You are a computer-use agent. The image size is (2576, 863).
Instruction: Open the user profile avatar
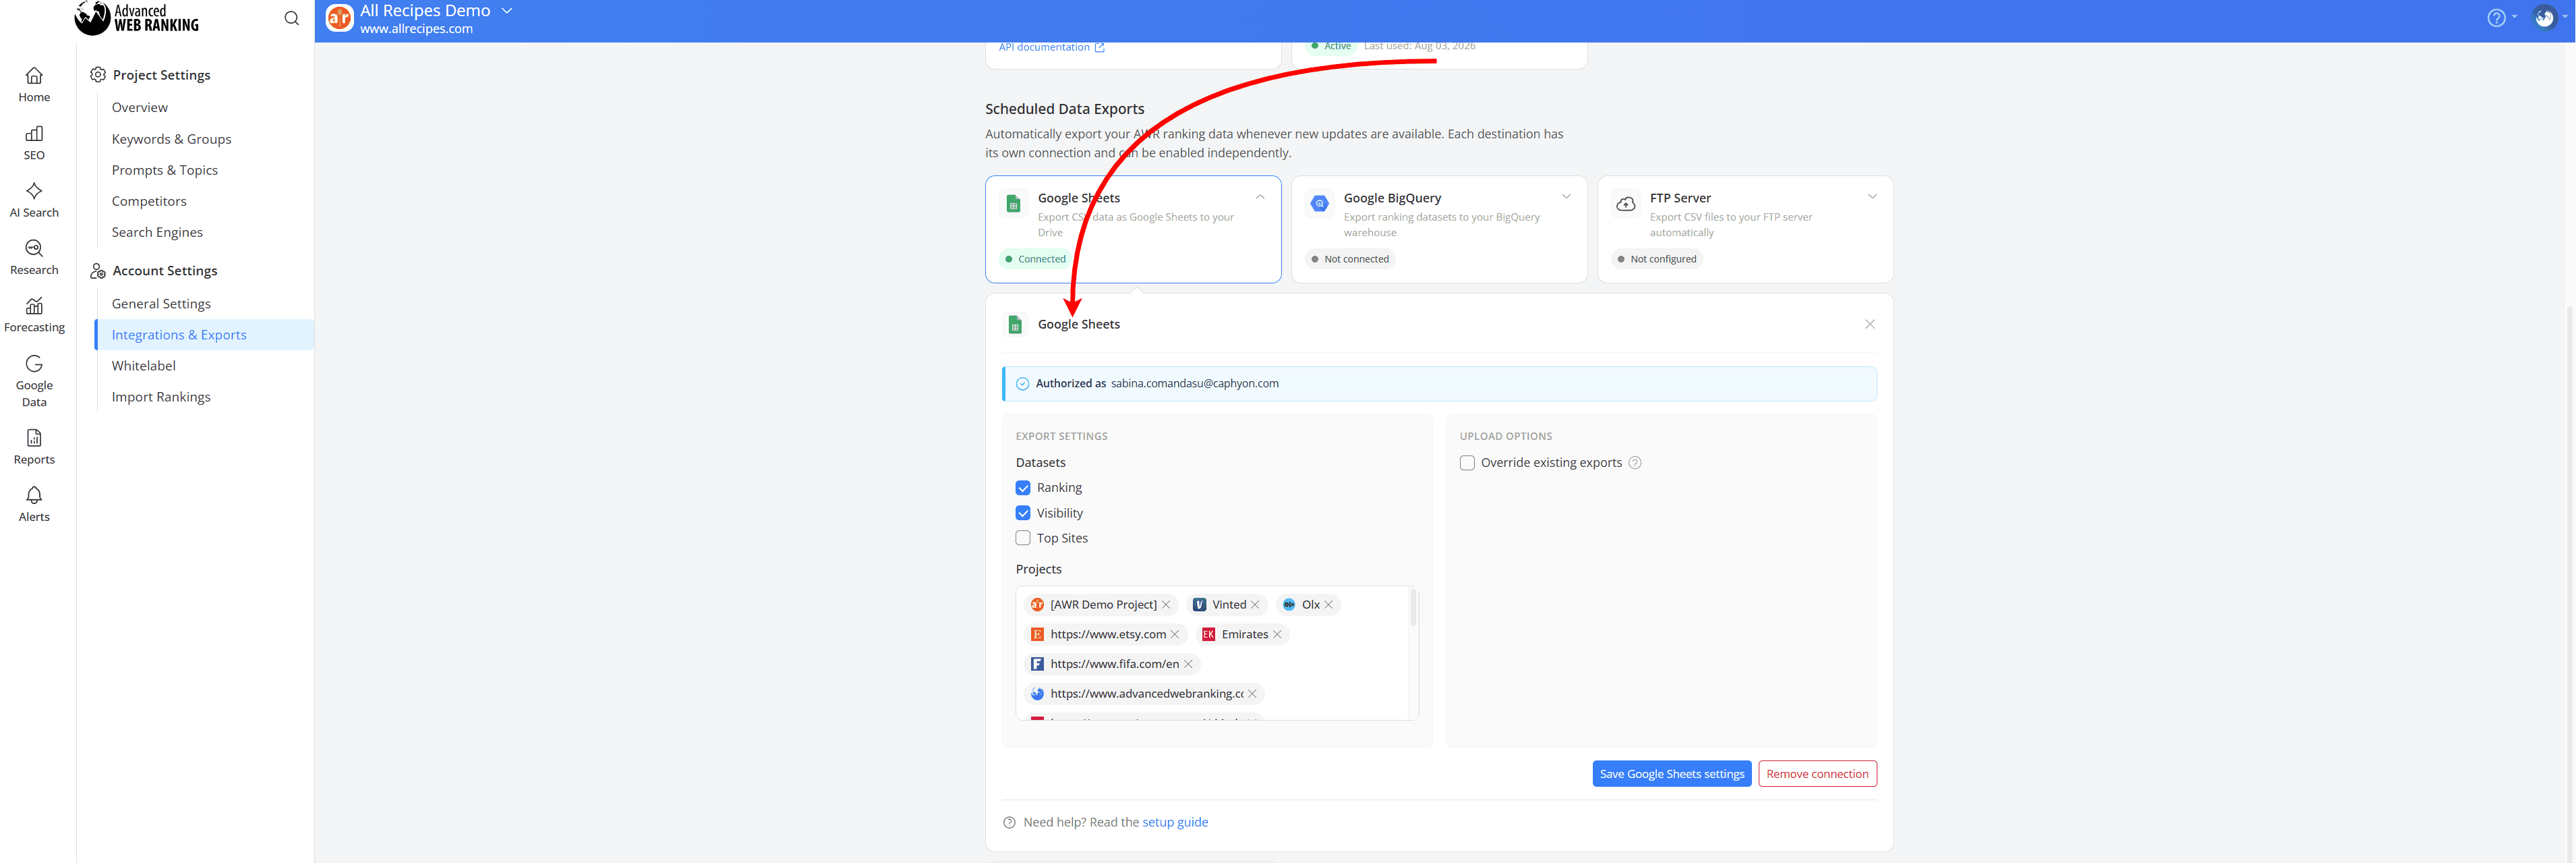[x=2545, y=18]
